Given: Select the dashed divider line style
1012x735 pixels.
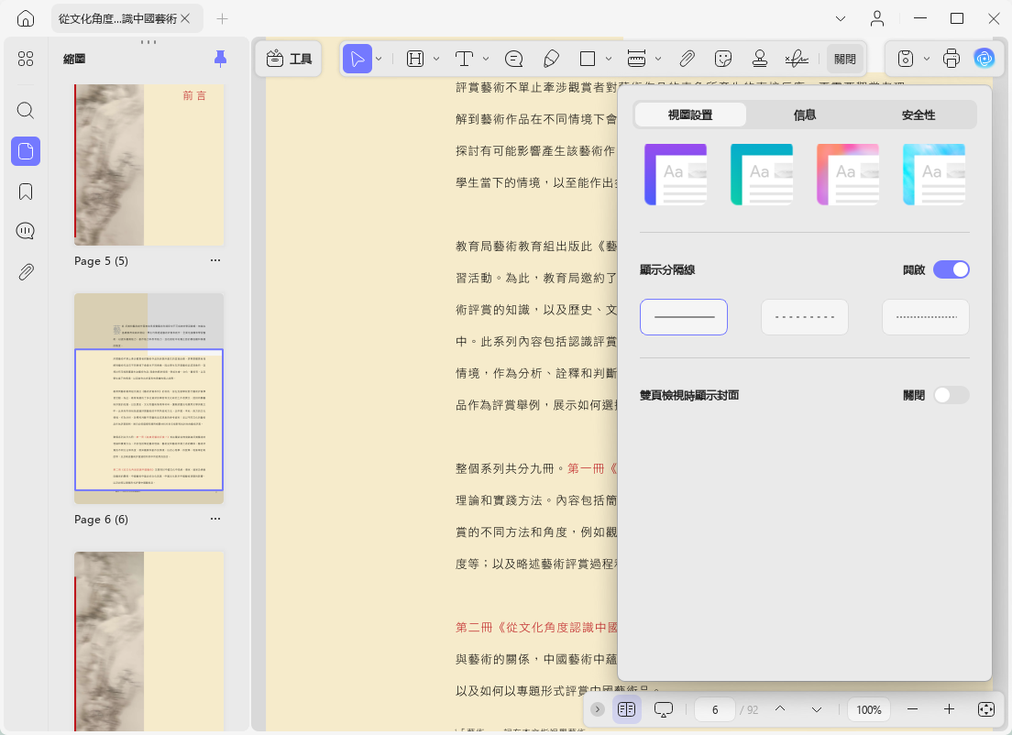Looking at the screenshot, I should [804, 317].
